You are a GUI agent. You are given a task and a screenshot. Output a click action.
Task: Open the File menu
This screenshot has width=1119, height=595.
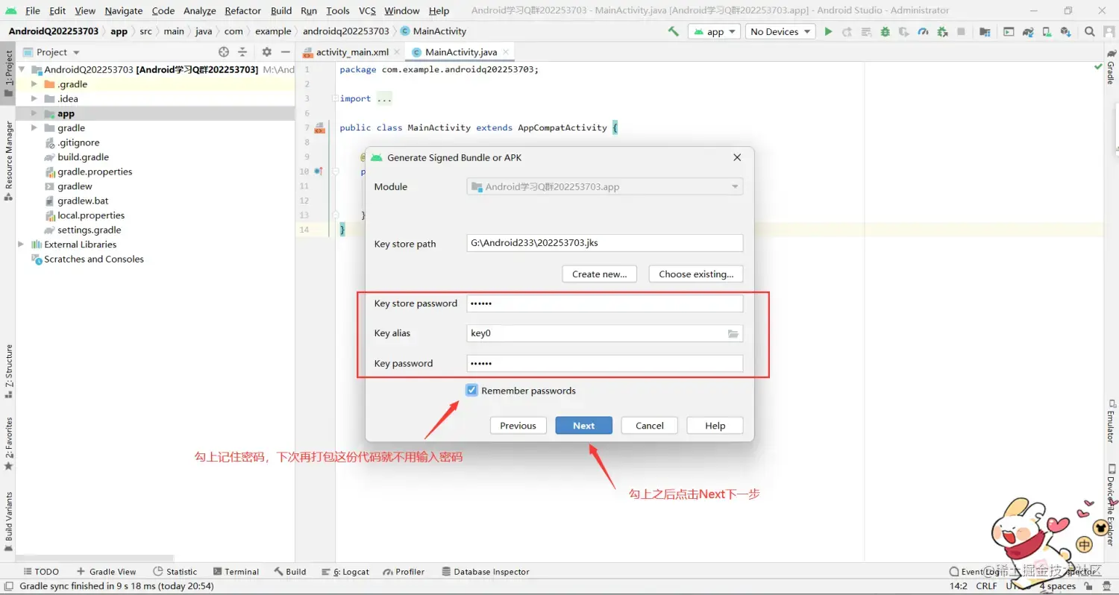pyautogui.click(x=33, y=10)
